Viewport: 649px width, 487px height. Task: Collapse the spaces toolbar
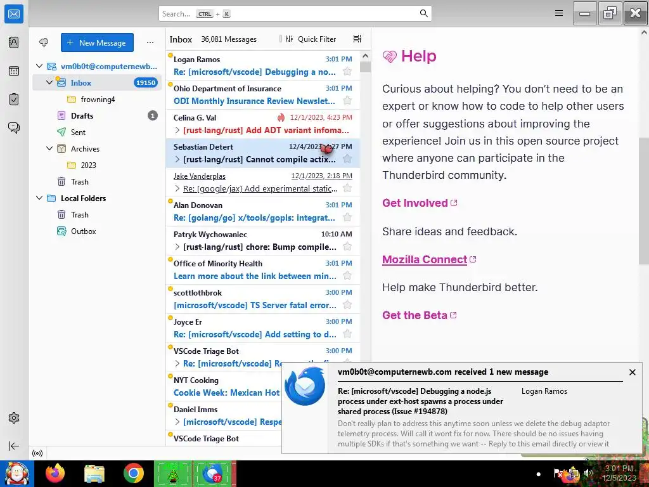(x=14, y=446)
